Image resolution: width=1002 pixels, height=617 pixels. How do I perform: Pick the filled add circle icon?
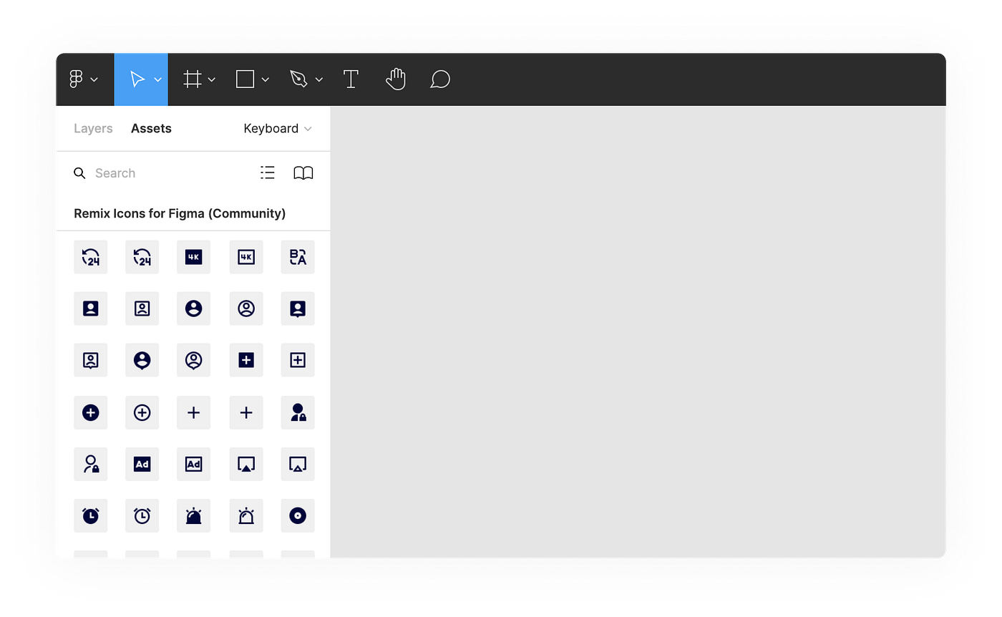pyautogui.click(x=91, y=412)
